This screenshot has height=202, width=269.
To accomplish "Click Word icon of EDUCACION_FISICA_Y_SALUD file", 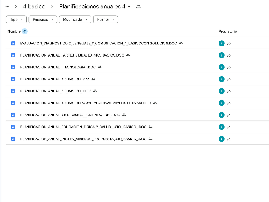I will click(x=13, y=127).
